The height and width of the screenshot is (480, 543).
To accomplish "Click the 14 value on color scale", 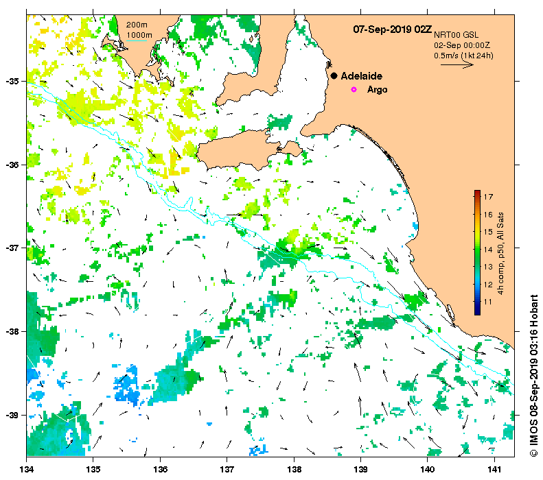I will coord(488,250).
